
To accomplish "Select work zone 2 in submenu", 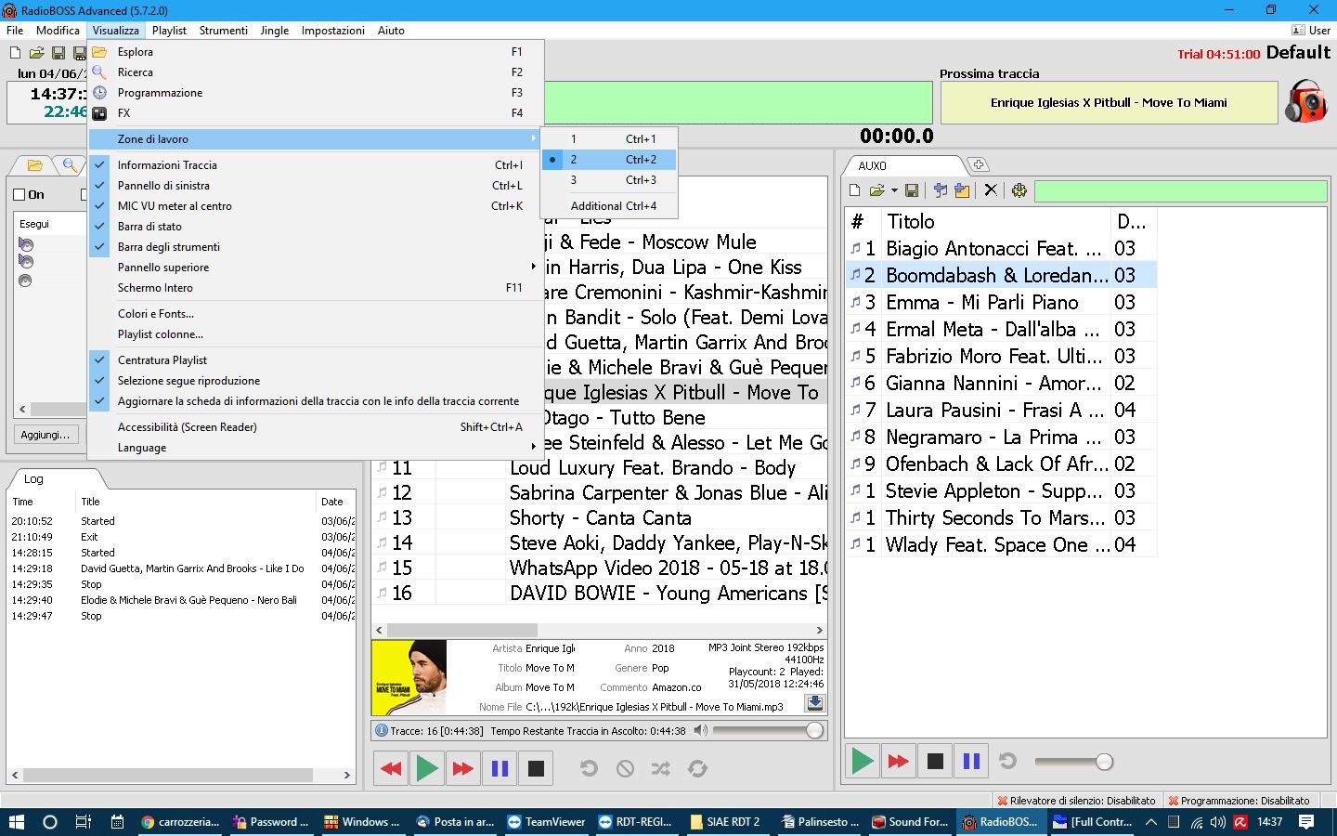I will click(609, 160).
